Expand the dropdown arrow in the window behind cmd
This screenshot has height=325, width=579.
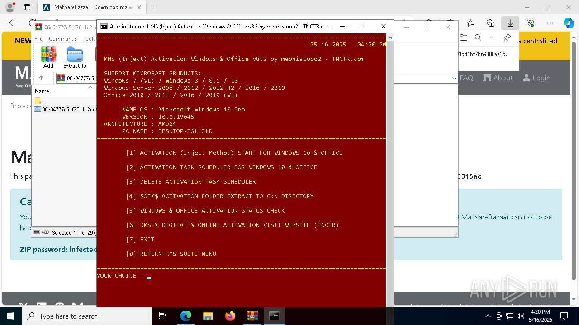tap(454, 78)
